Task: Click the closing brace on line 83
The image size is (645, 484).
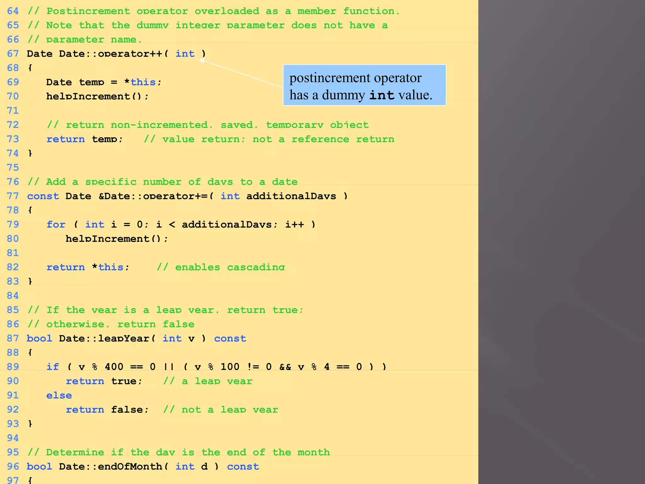Action: pyautogui.click(x=30, y=281)
